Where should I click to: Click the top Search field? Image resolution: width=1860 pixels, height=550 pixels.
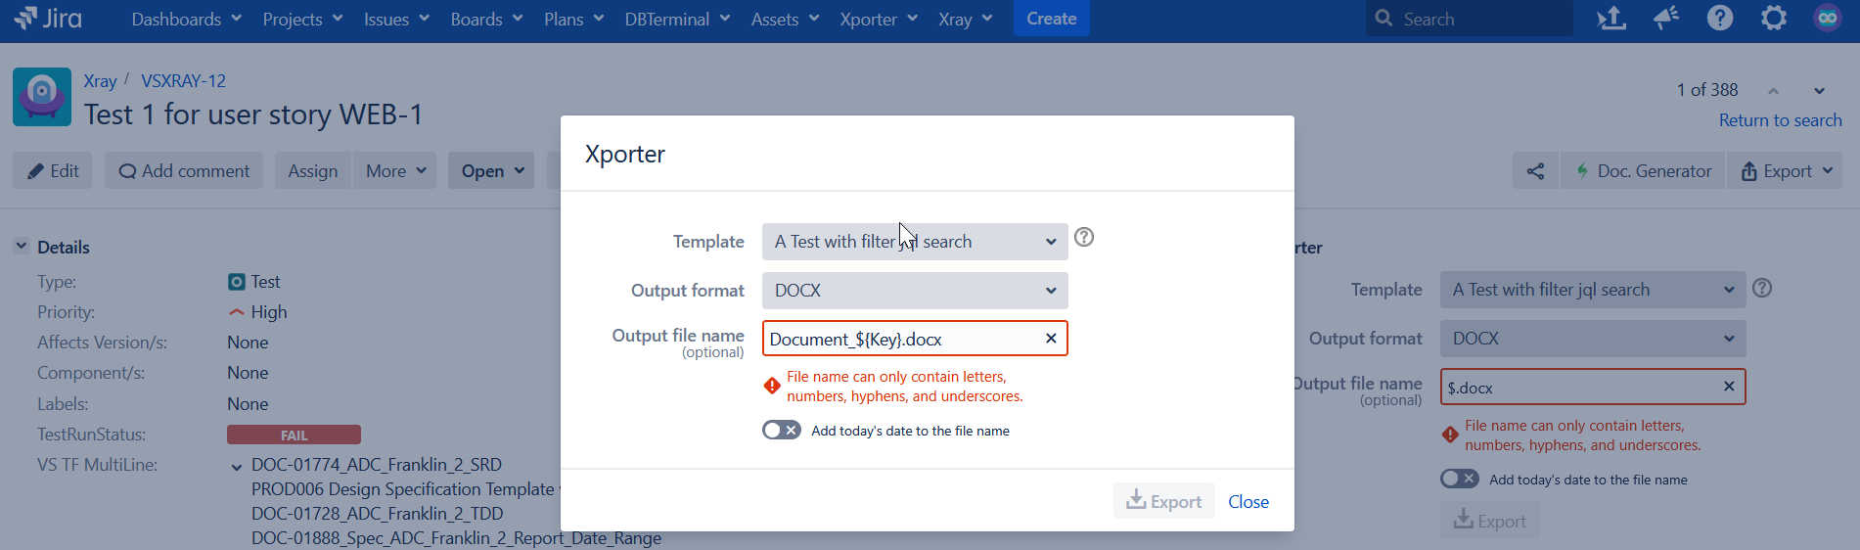coord(1469,19)
